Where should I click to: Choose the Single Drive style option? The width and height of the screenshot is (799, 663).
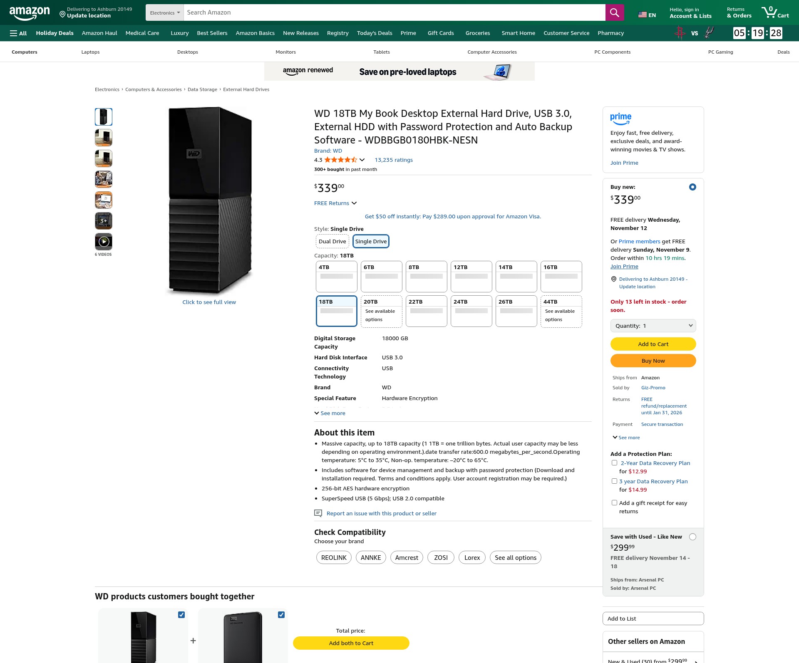coord(371,242)
